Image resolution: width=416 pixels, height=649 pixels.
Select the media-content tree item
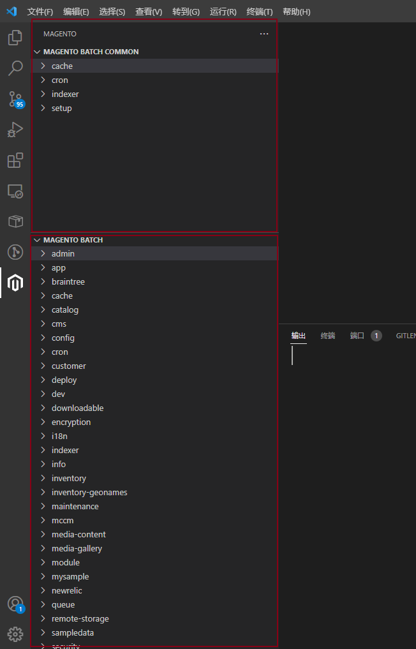tap(155, 534)
